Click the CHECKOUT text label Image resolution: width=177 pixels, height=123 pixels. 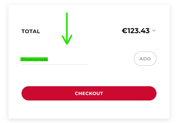tap(89, 93)
